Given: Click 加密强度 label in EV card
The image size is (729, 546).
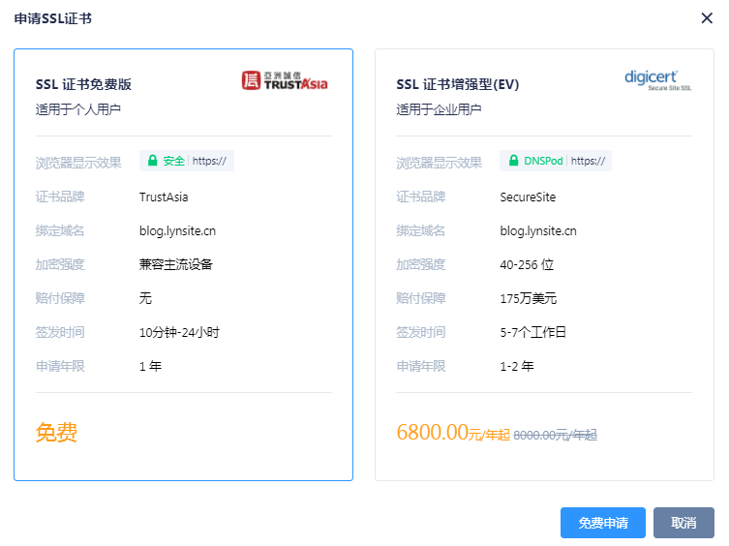Looking at the screenshot, I should point(421,264).
